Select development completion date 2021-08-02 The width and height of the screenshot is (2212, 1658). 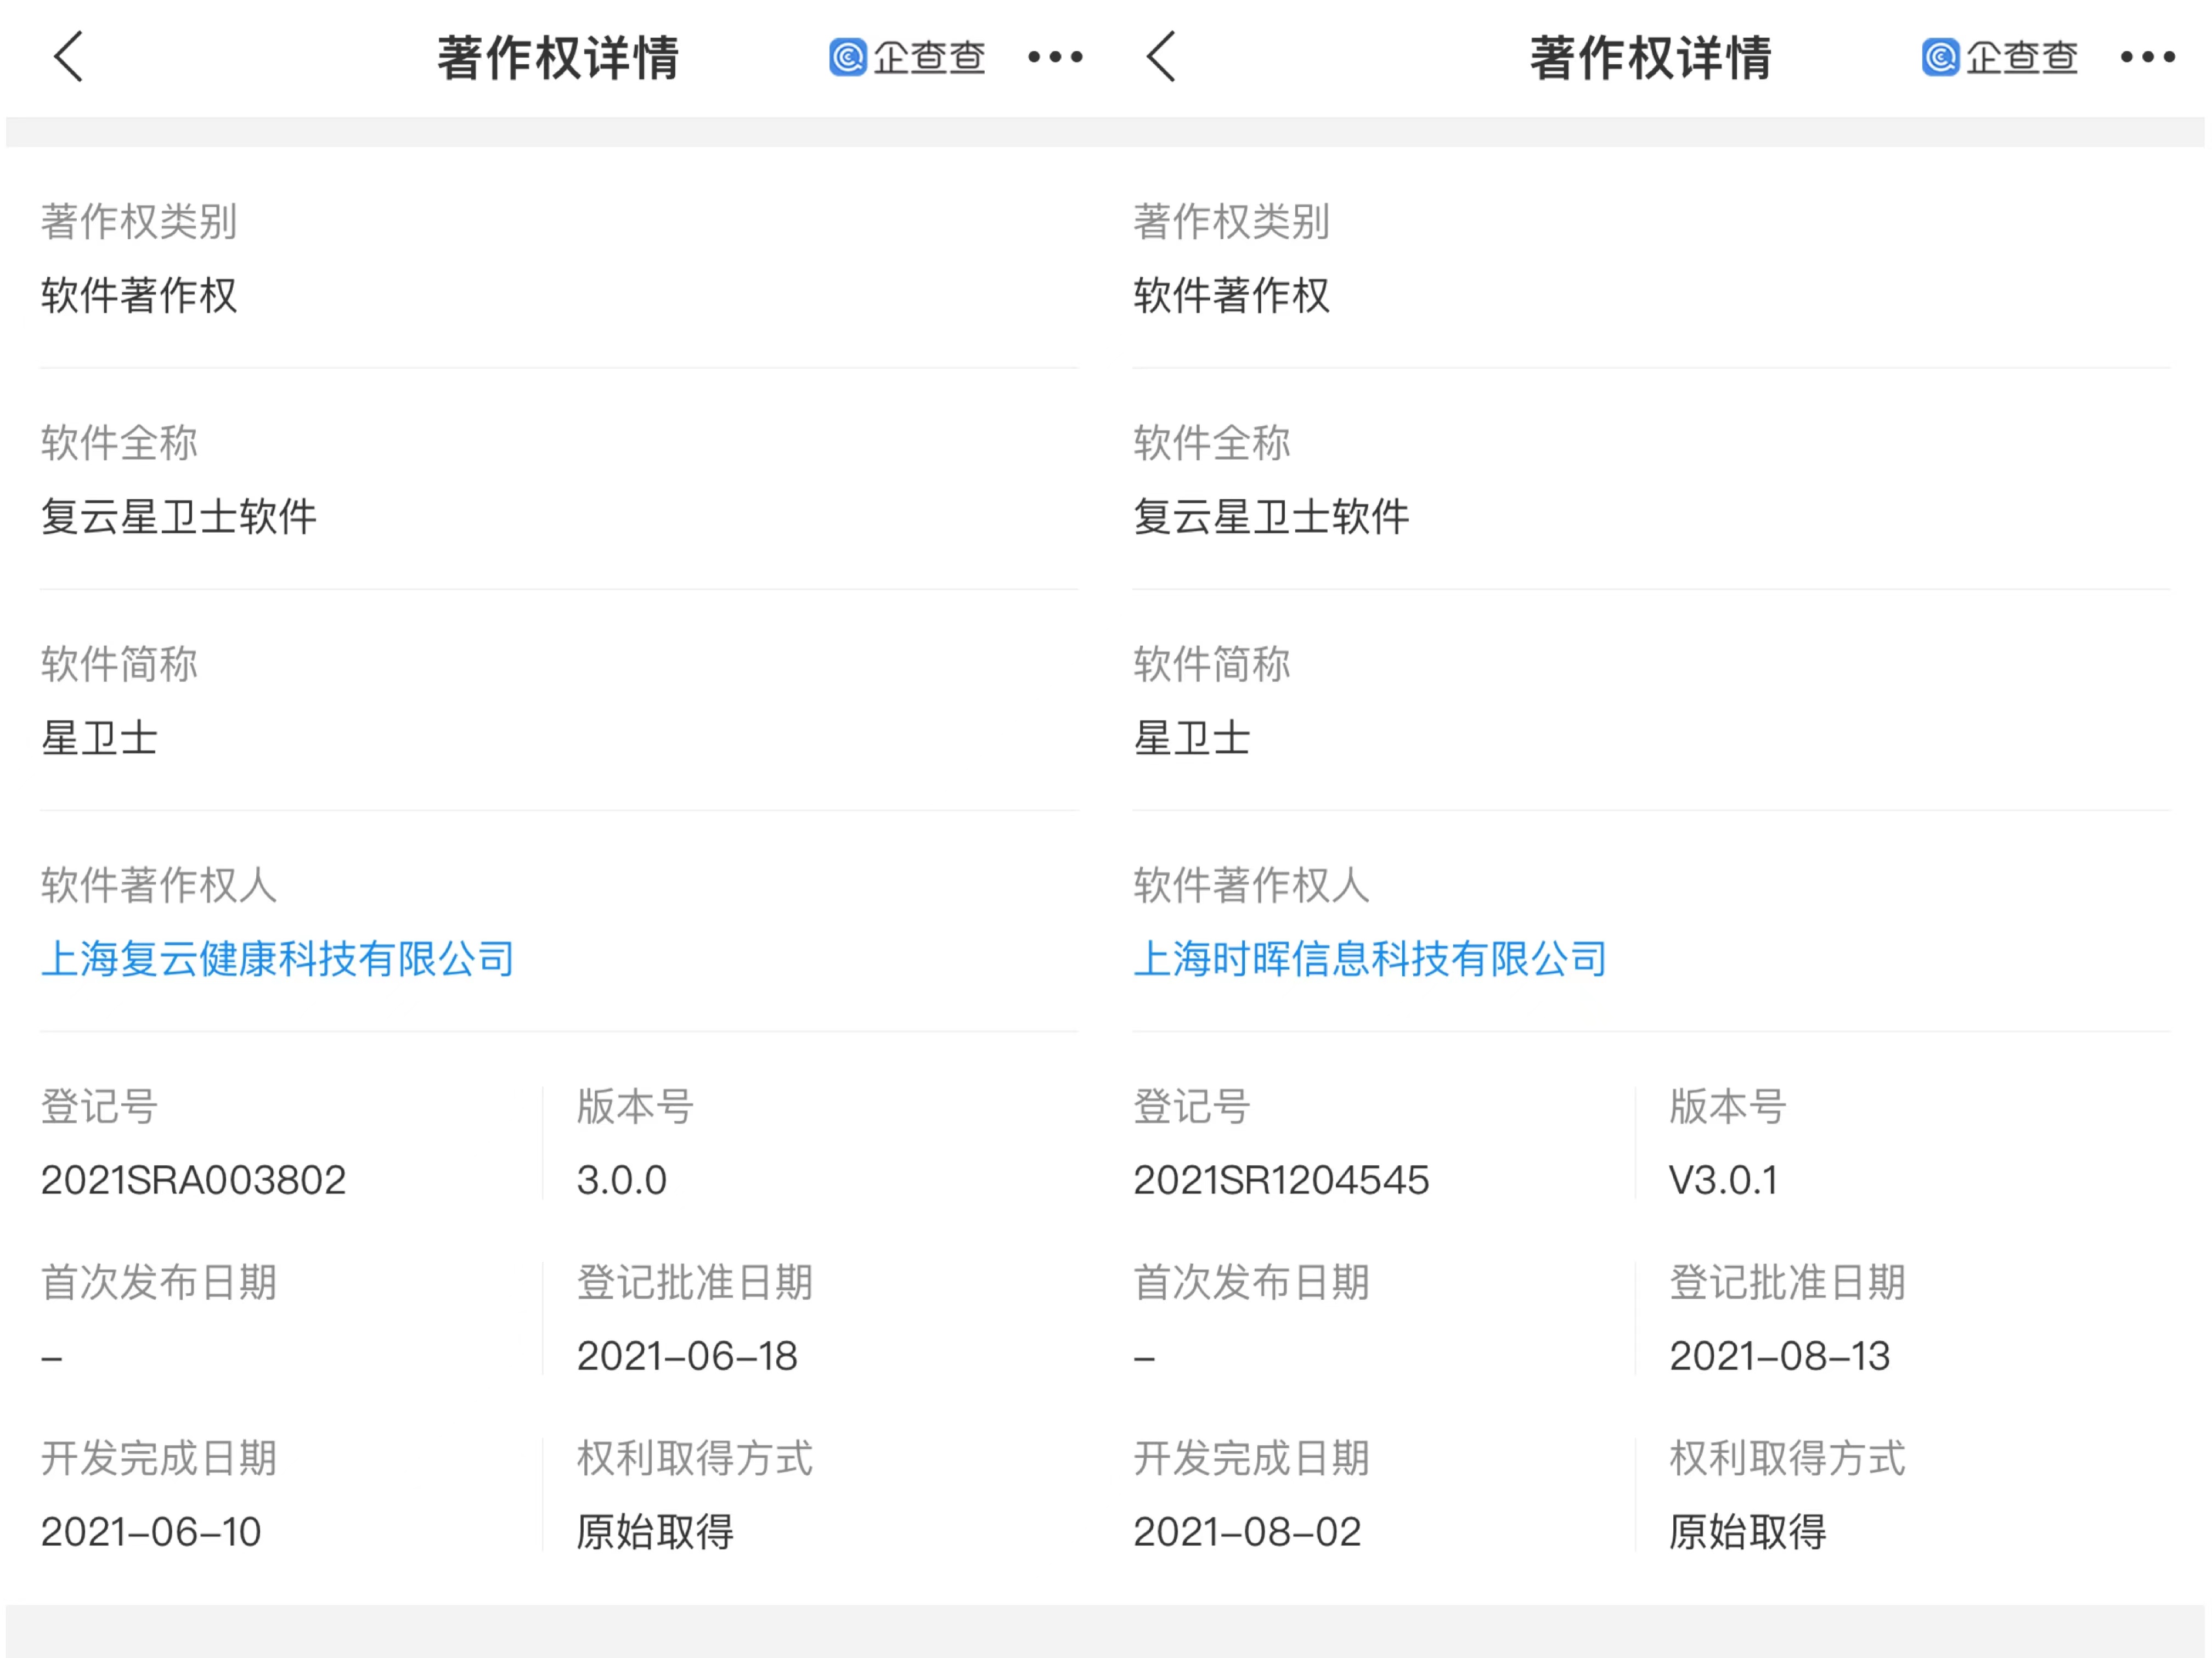pyautogui.click(x=1247, y=1532)
